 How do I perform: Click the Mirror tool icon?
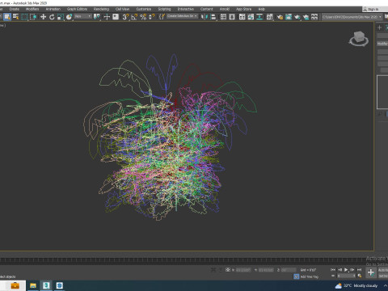click(205, 17)
